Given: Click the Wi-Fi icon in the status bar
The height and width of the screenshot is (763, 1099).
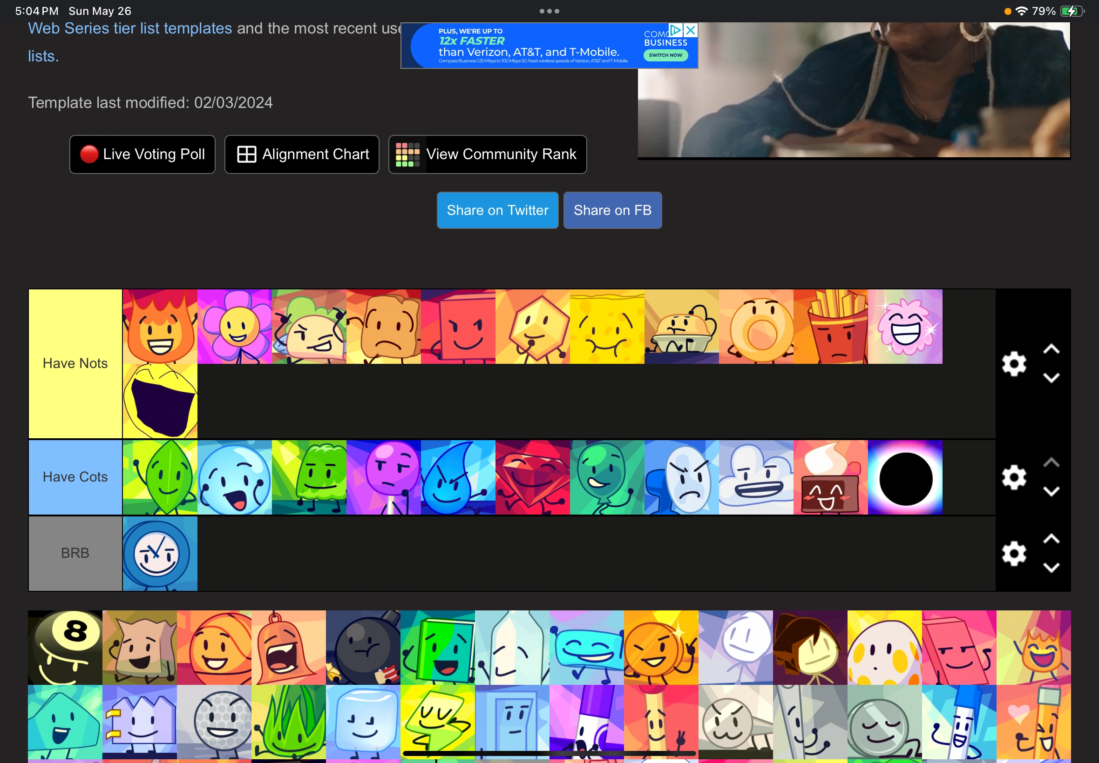Looking at the screenshot, I should click(1022, 11).
